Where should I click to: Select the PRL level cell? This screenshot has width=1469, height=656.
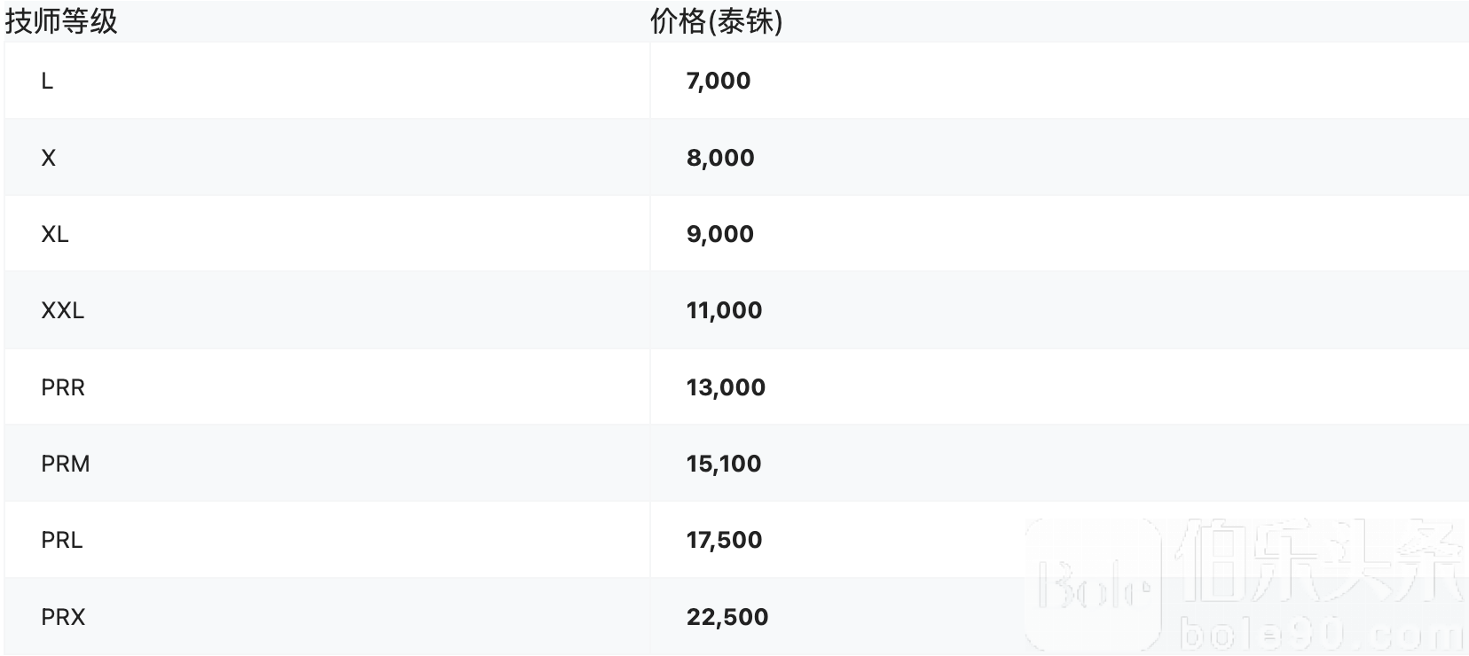coord(62,540)
